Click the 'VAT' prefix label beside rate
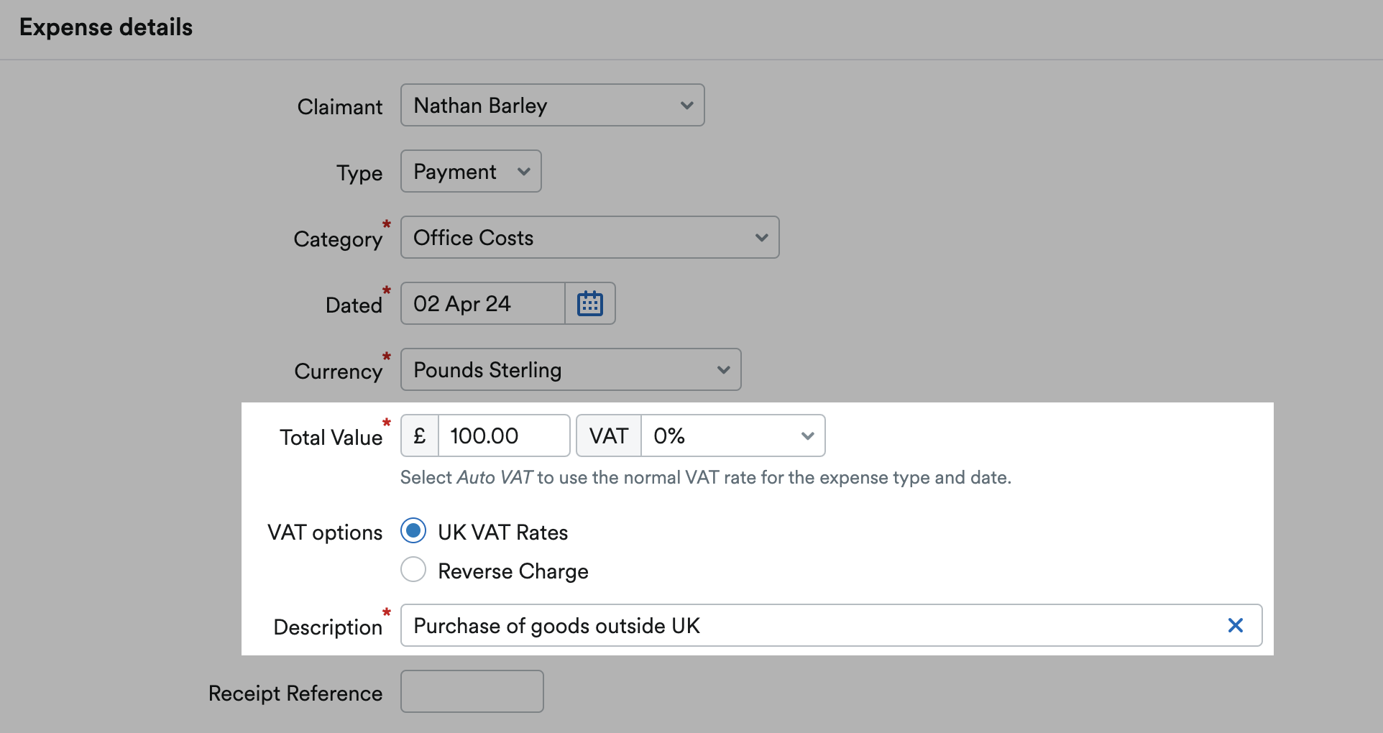The image size is (1383, 733). (609, 435)
